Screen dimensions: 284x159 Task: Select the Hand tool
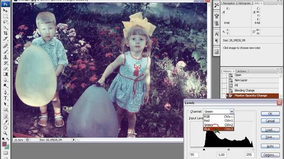[5, 128]
